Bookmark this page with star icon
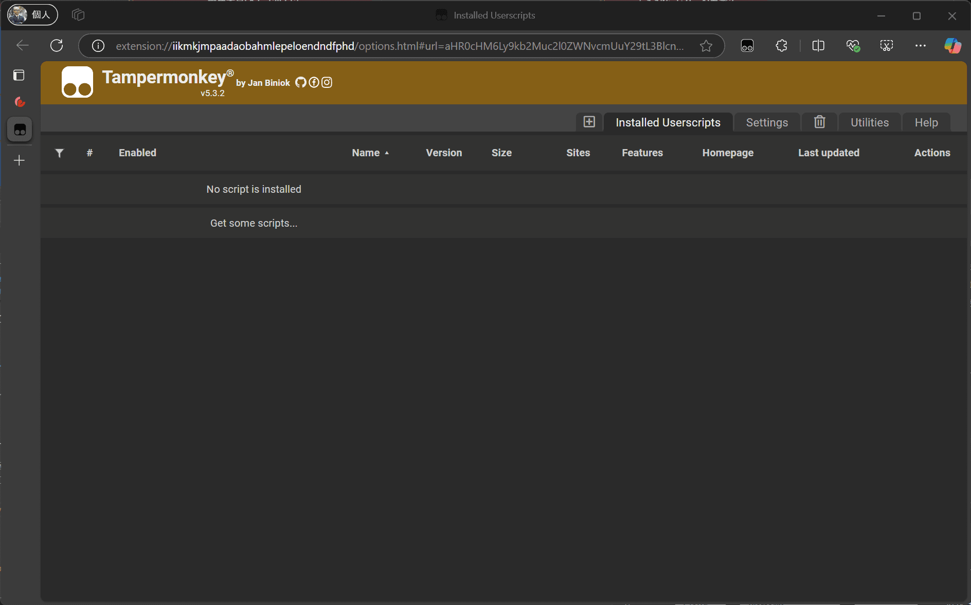The width and height of the screenshot is (971, 605). [706, 46]
